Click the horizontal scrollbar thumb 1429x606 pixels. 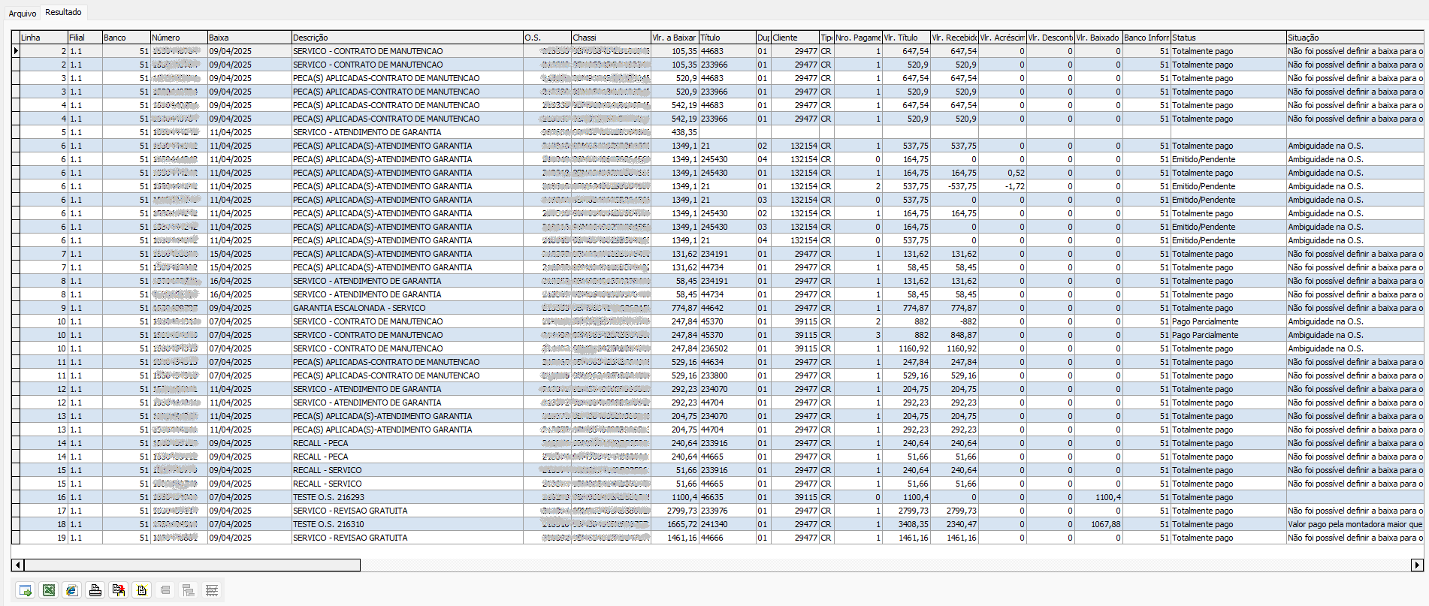point(192,565)
